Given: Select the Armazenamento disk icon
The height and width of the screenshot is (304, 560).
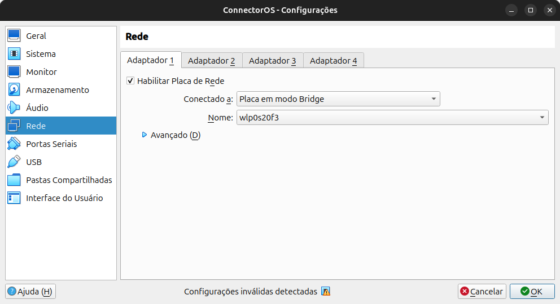Looking at the screenshot, I should 14,90.
